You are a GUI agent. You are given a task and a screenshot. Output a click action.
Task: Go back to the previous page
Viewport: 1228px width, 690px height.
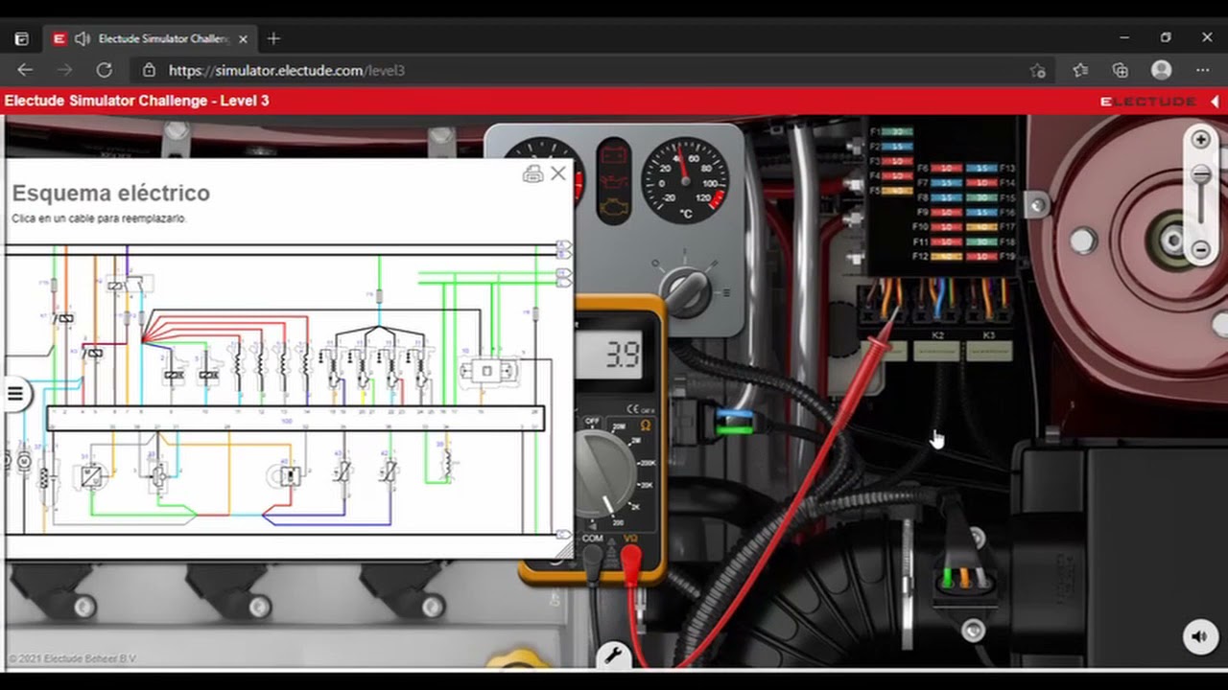pyautogui.click(x=25, y=70)
